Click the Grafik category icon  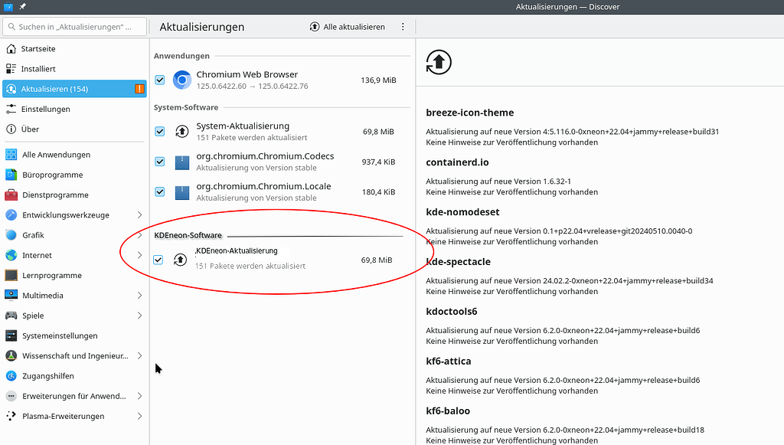tap(10, 234)
